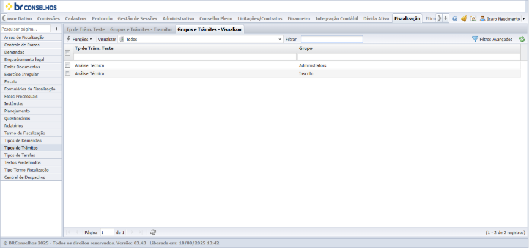Screen dimensions: 529x248
Task: Open the Protocolo module tab
Action: click(102, 18)
